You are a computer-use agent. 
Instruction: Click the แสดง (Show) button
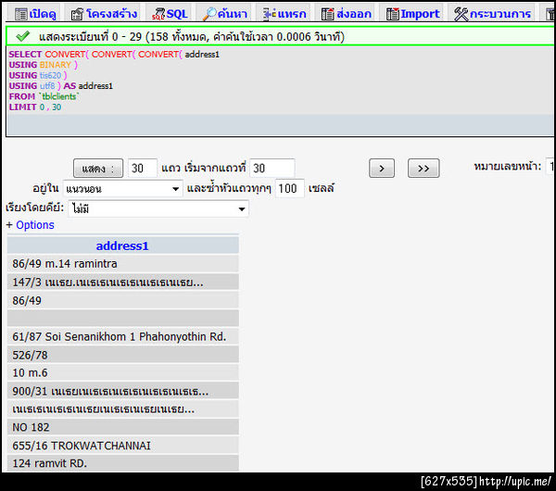pyautogui.click(x=98, y=168)
